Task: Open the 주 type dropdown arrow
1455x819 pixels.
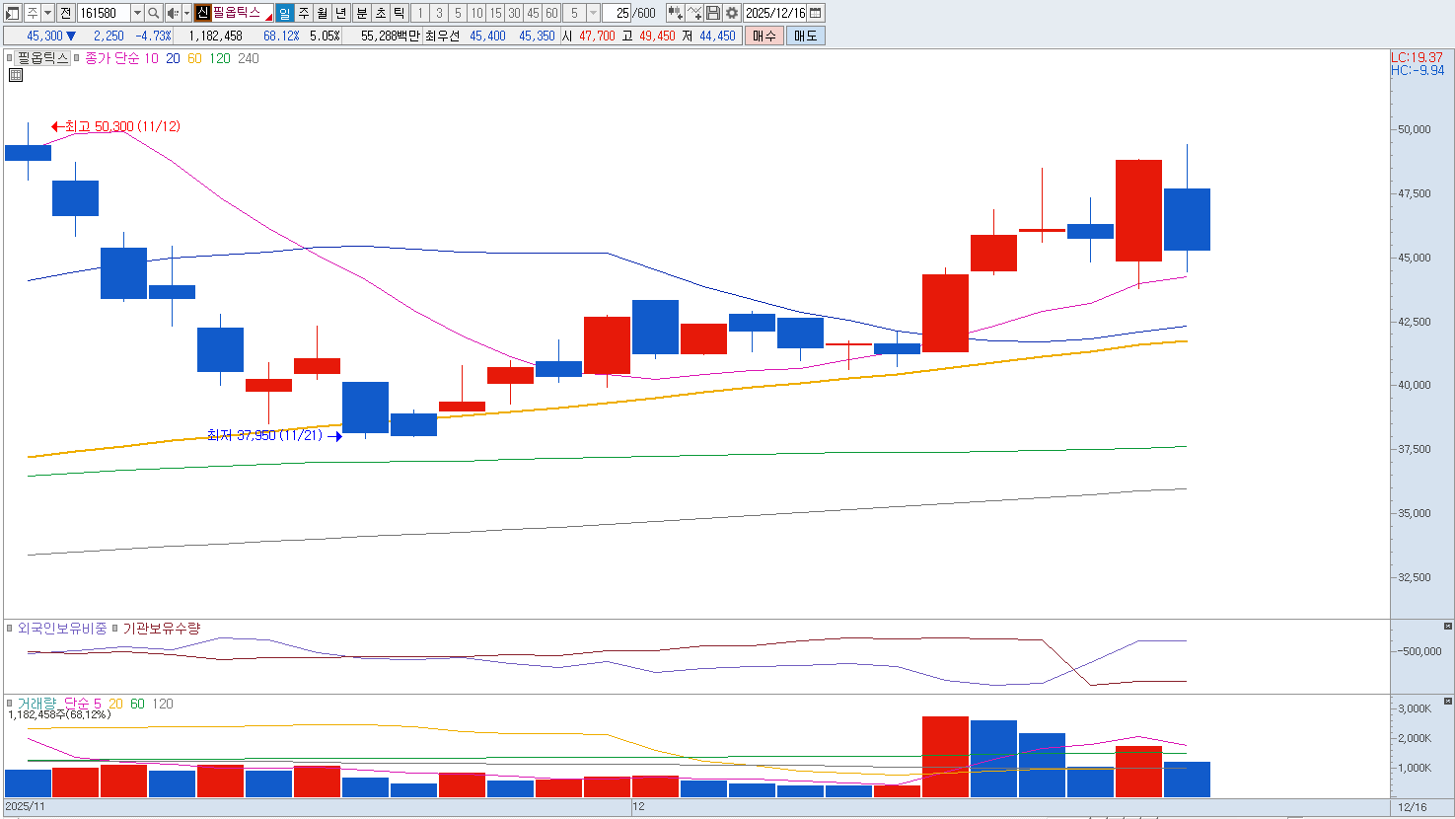Action: point(46,13)
